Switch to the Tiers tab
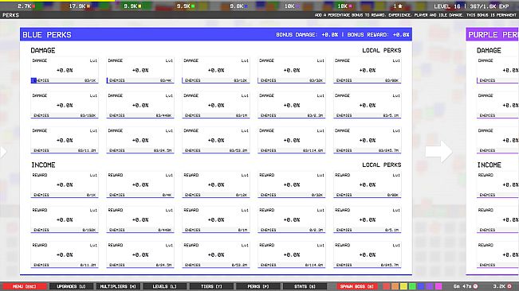 tap(211, 286)
